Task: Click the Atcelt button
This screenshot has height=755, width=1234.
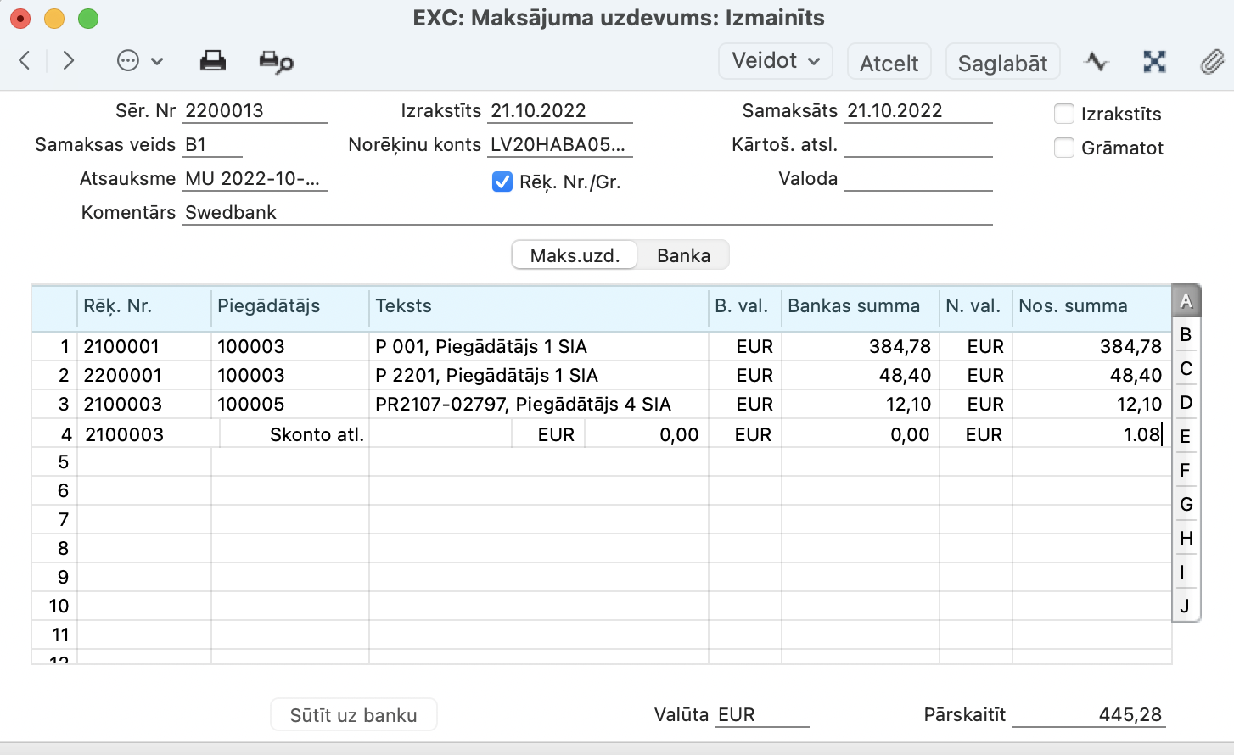Action: [x=889, y=63]
